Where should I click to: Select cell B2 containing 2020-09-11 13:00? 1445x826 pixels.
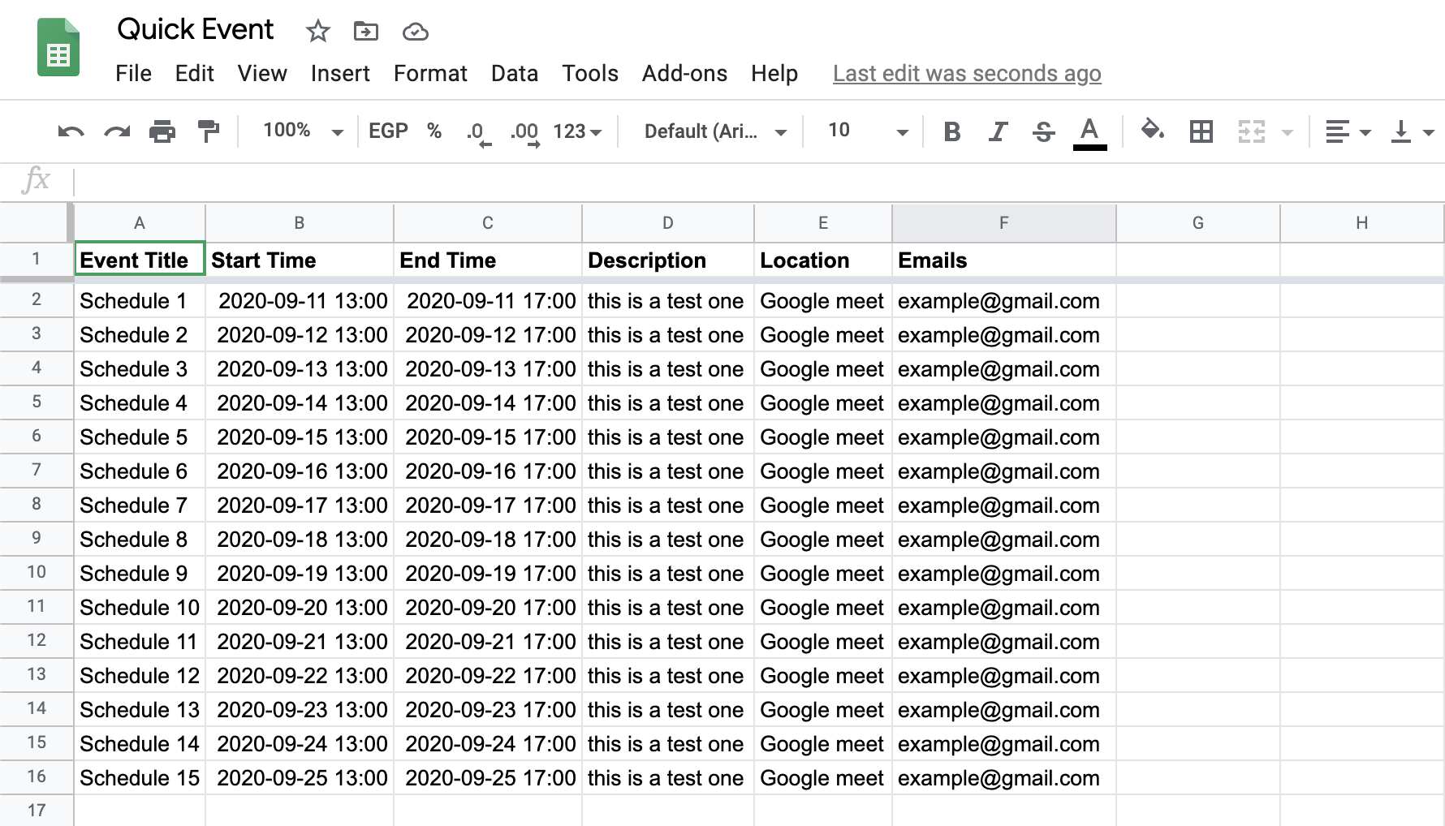coord(299,300)
